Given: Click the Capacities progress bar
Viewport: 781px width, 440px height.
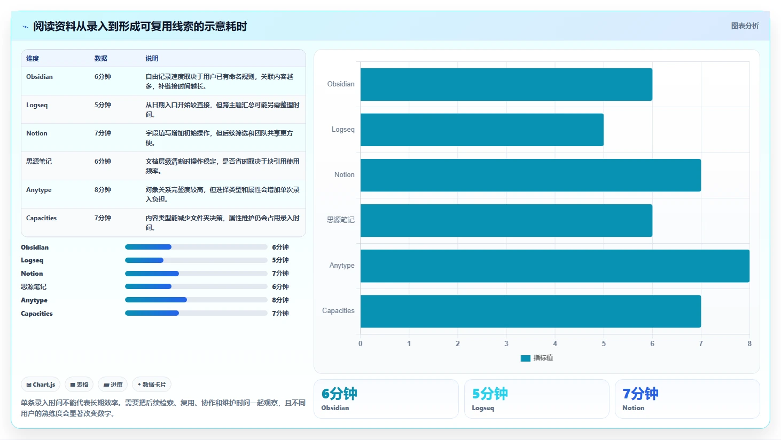Looking at the screenshot, I should point(196,313).
